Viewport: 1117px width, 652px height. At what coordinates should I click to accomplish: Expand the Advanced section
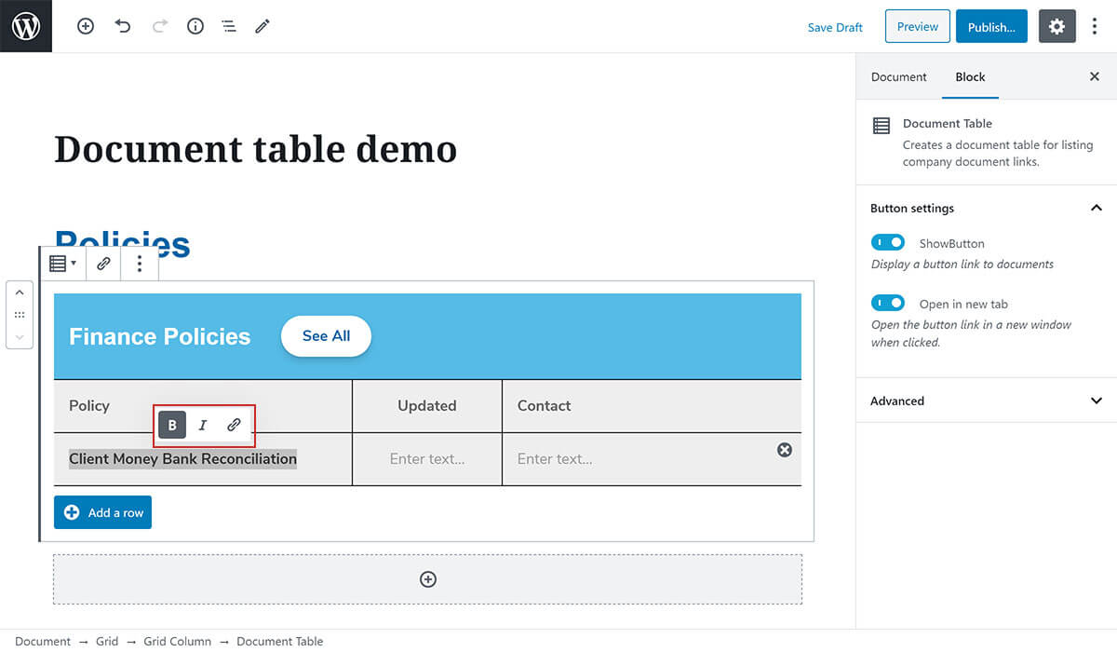click(1096, 401)
